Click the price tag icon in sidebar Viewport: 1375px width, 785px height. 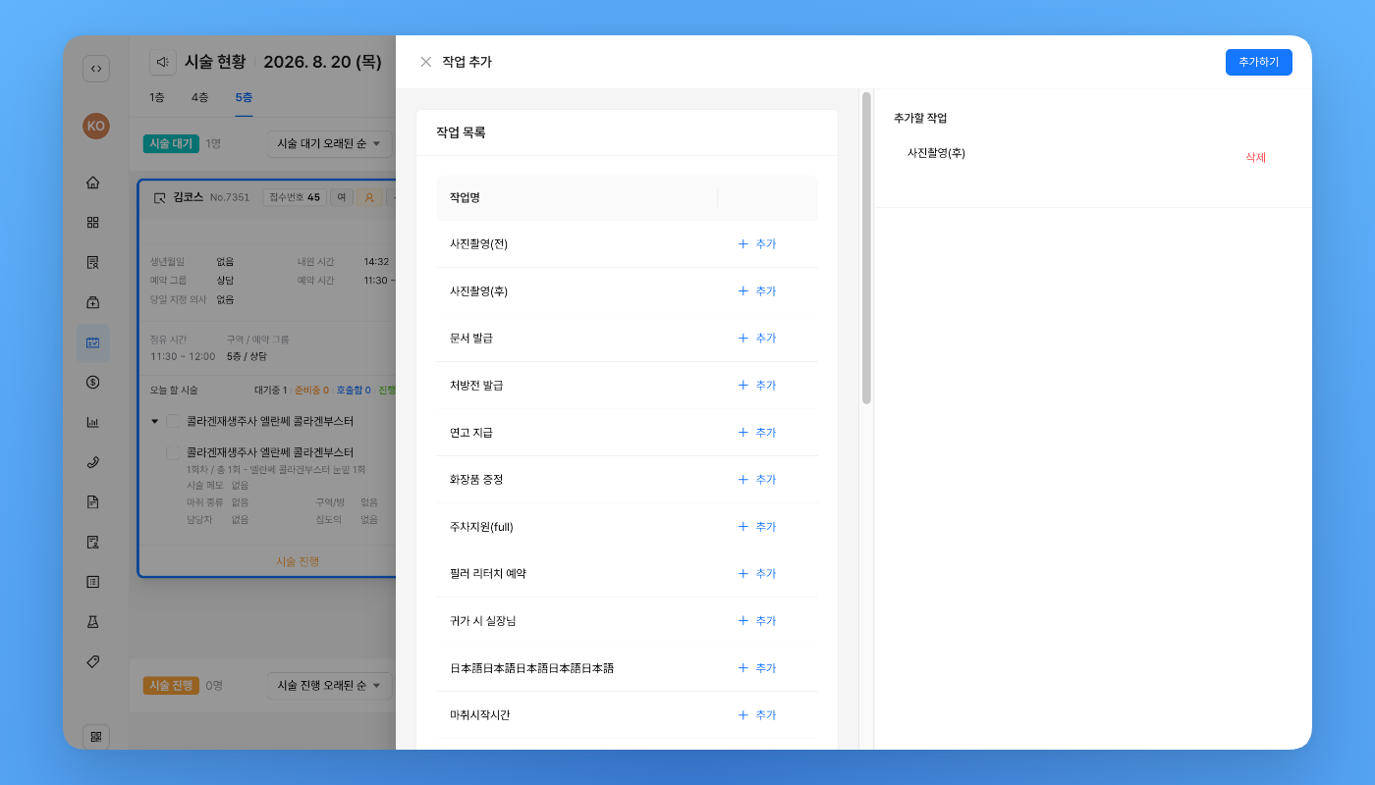pos(93,661)
